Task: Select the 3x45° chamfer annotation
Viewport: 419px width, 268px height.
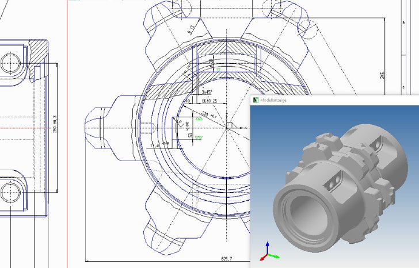Action: tap(207, 92)
